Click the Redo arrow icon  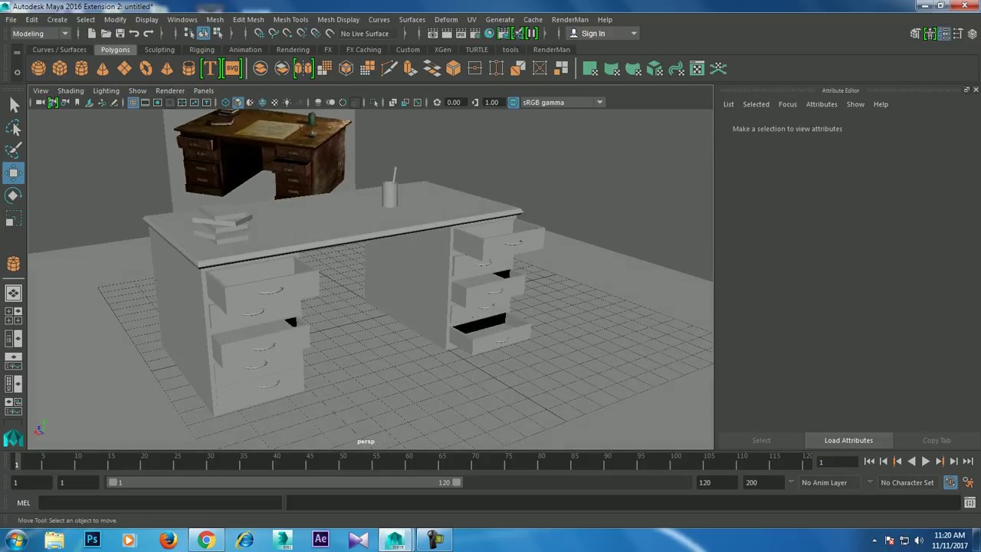[149, 34]
